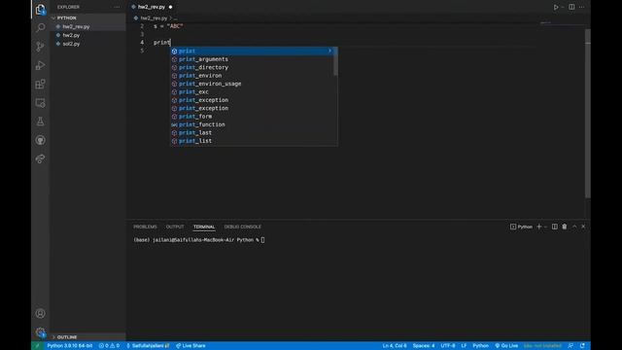The image size is (622, 350).
Task: Change indentation via Spaces: 4
Action: [x=424, y=346]
